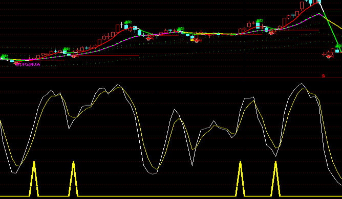Select the red buy arrow under the rightmost candles
The height and width of the screenshot is (199, 342).
coord(329,57)
